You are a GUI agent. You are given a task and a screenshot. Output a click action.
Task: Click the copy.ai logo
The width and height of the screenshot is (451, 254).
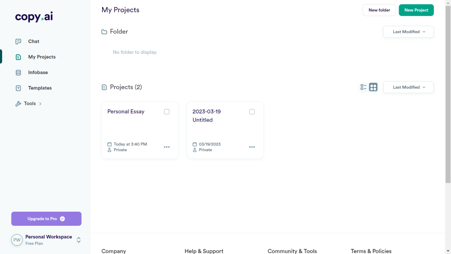coord(33,17)
